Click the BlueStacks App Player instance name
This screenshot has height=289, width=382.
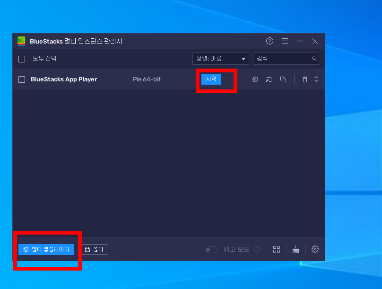[x=64, y=79]
